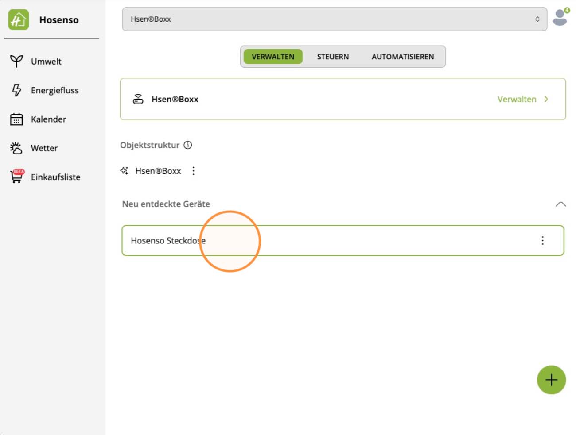Select the Hosenso Steckdose device row
576x435 pixels.
coord(343,241)
